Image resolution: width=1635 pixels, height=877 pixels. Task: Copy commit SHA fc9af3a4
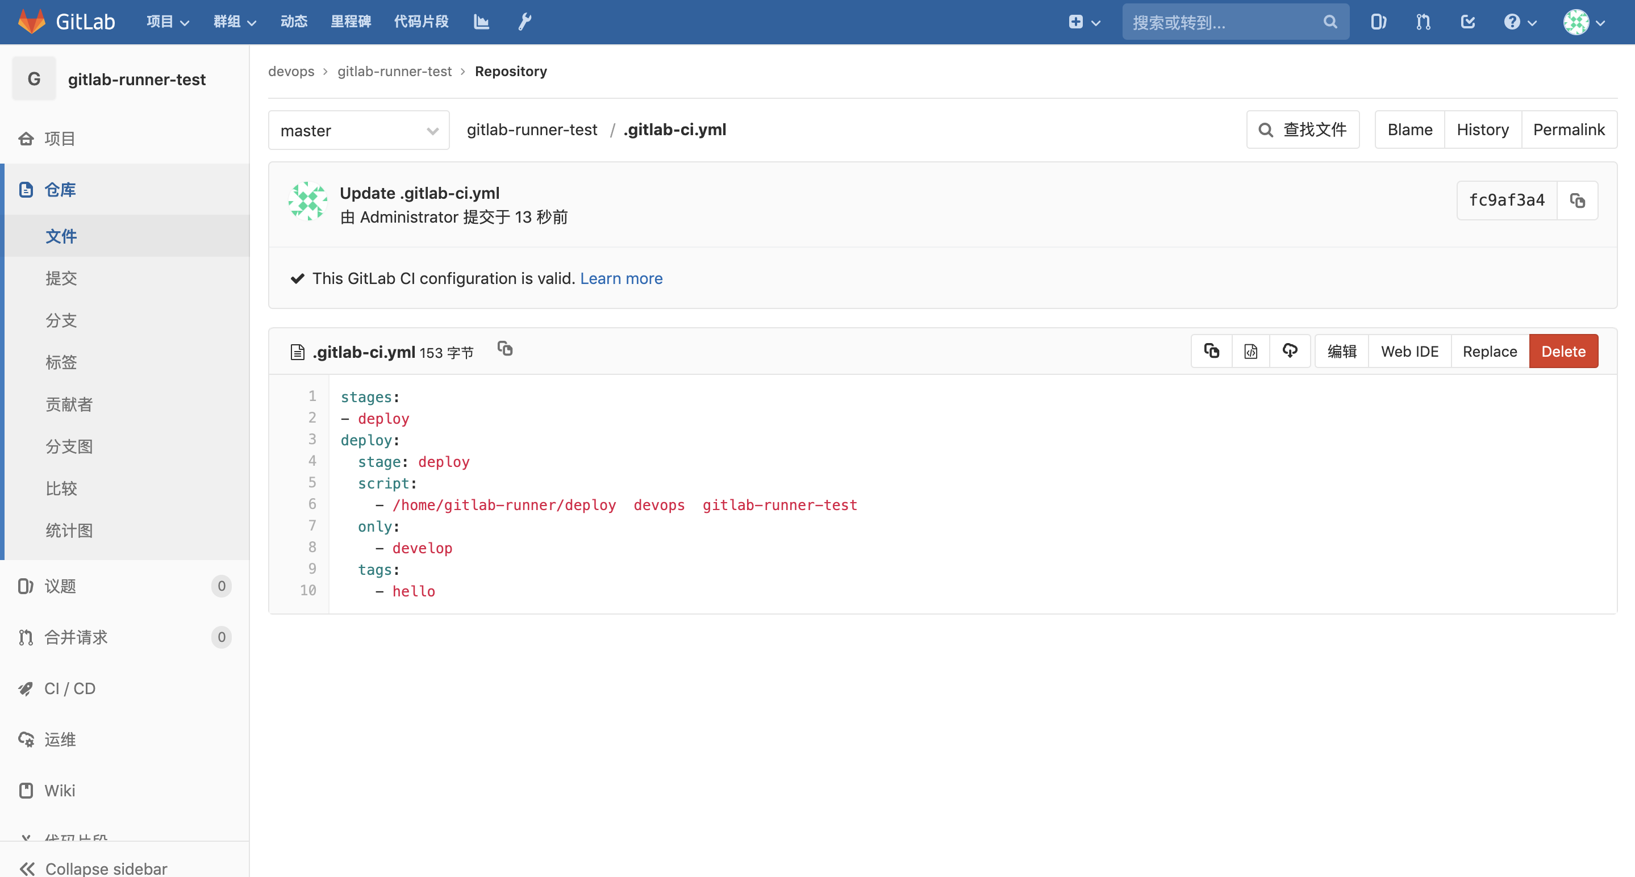[1579, 200]
